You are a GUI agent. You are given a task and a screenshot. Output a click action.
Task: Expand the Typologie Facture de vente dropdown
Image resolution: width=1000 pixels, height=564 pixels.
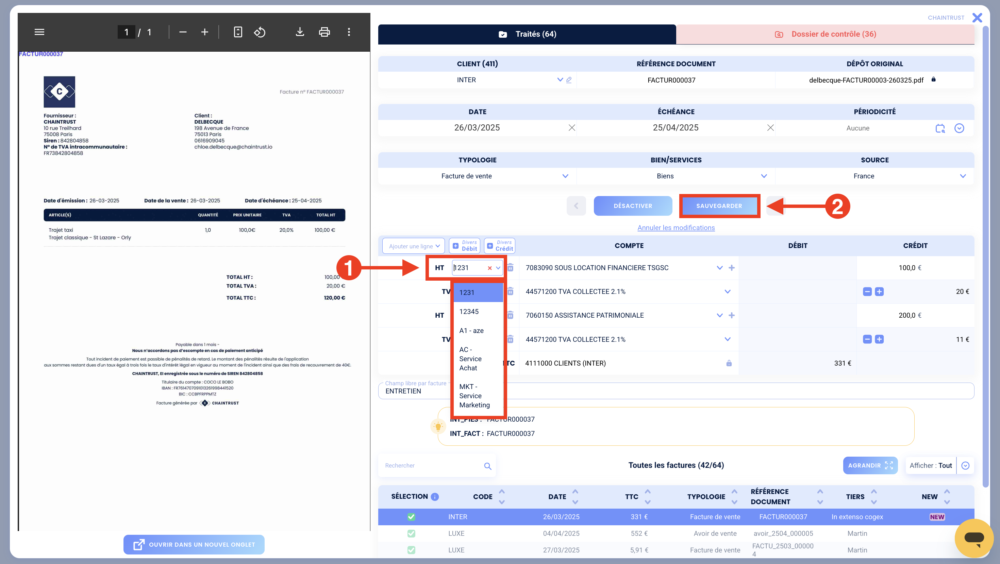point(565,176)
